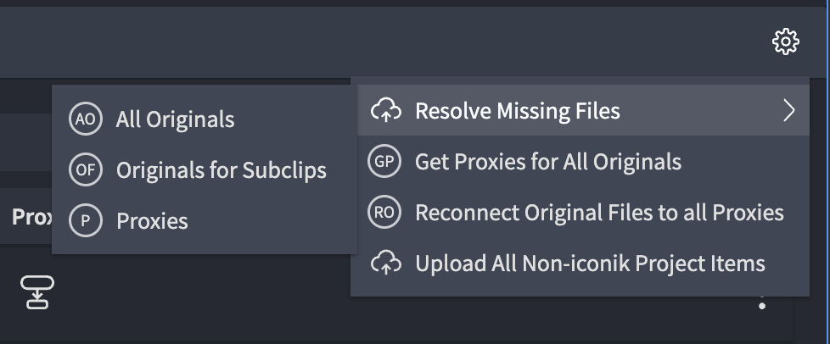Open the settings gear menu
The height and width of the screenshot is (344, 830).
click(786, 42)
